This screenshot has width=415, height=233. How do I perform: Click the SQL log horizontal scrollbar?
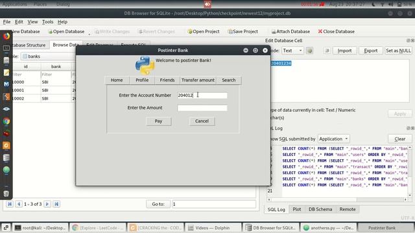337,200
